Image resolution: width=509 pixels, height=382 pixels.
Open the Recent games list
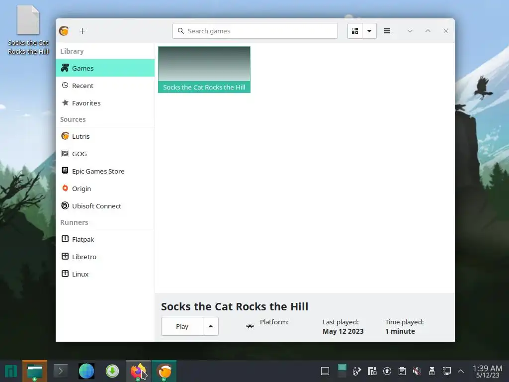click(105, 86)
